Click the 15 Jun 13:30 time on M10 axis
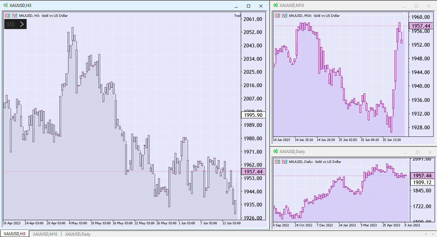Screen dimensions: 437x237 [x=392, y=140]
